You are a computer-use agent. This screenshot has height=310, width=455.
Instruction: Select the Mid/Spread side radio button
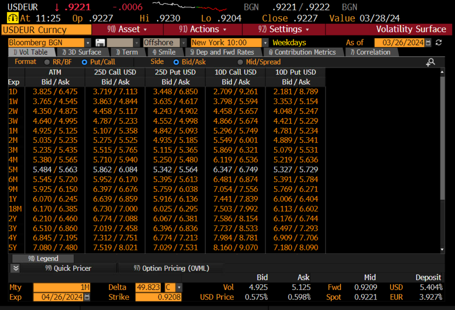click(x=240, y=62)
